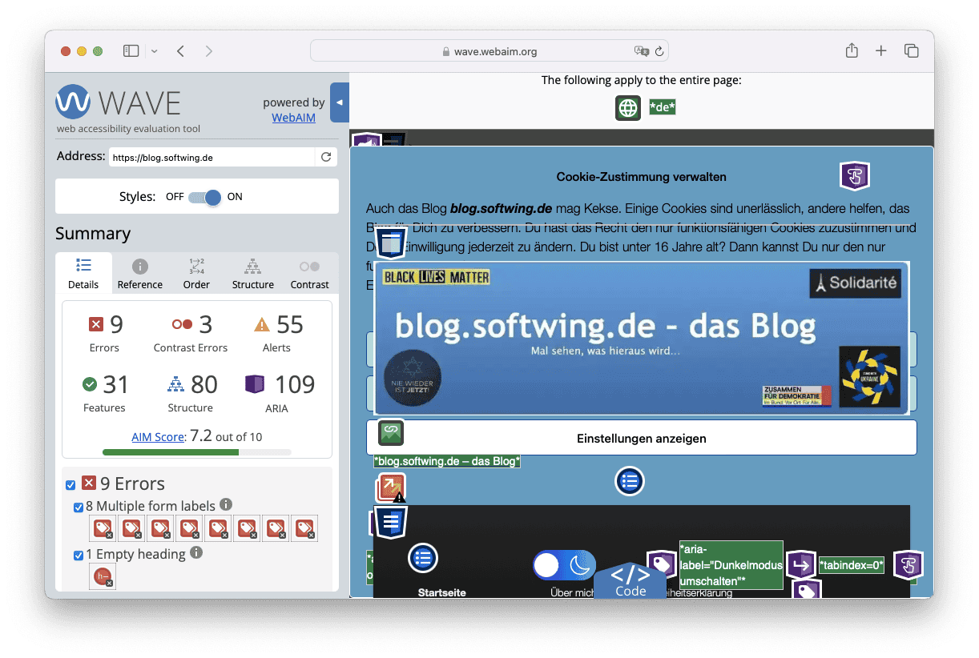Click the aria-label Dunkelmodus umschalten annotation
The height and width of the screenshot is (658, 979).
[731, 565]
